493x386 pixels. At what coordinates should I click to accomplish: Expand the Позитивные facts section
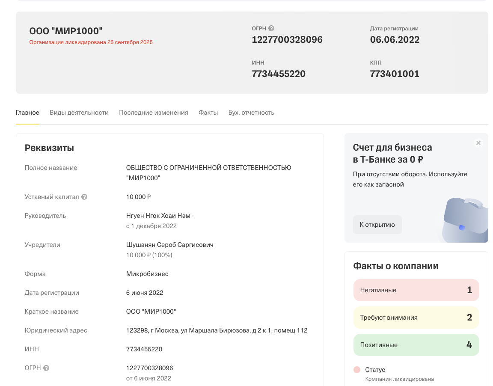(x=416, y=345)
